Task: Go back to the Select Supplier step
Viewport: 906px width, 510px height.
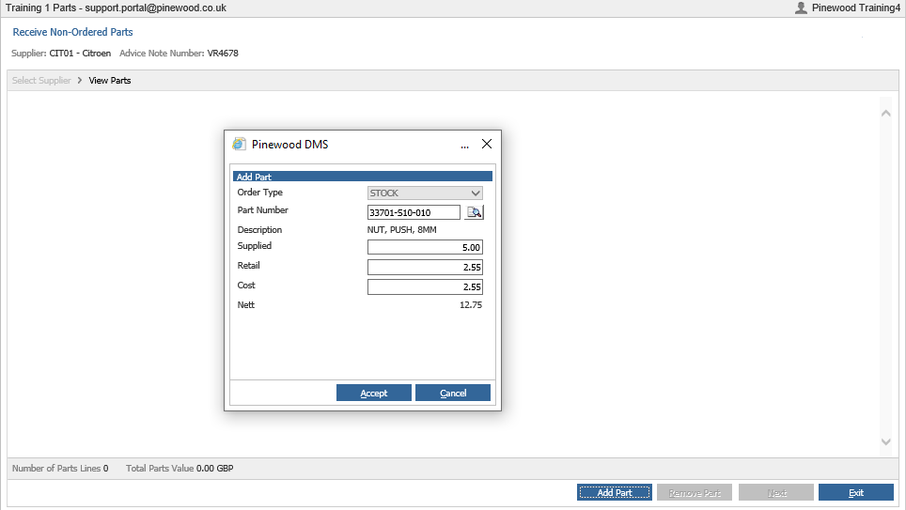Action: point(41,80)
